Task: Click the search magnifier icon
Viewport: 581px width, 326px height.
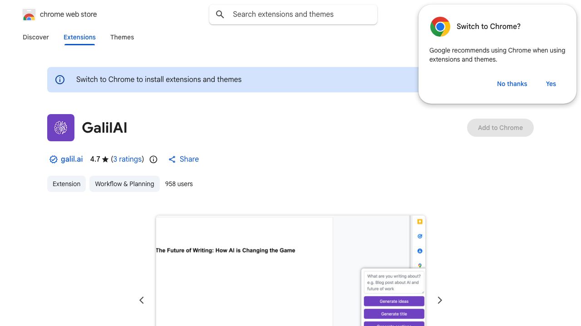Action: coord(220,14)
